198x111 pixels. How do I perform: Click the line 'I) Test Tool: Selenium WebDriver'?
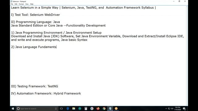36,15
